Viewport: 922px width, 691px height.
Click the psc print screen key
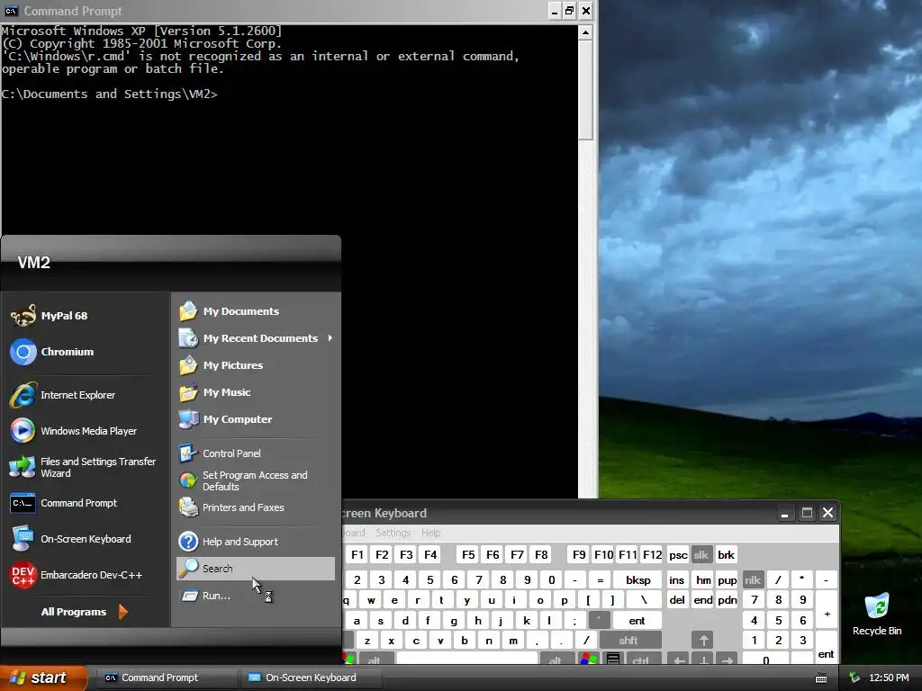678,555
